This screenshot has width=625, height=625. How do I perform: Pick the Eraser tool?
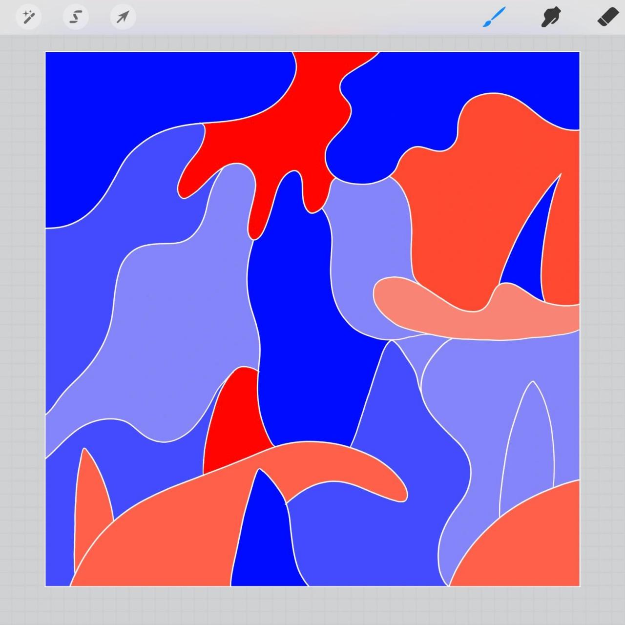(x=608, y=18)
